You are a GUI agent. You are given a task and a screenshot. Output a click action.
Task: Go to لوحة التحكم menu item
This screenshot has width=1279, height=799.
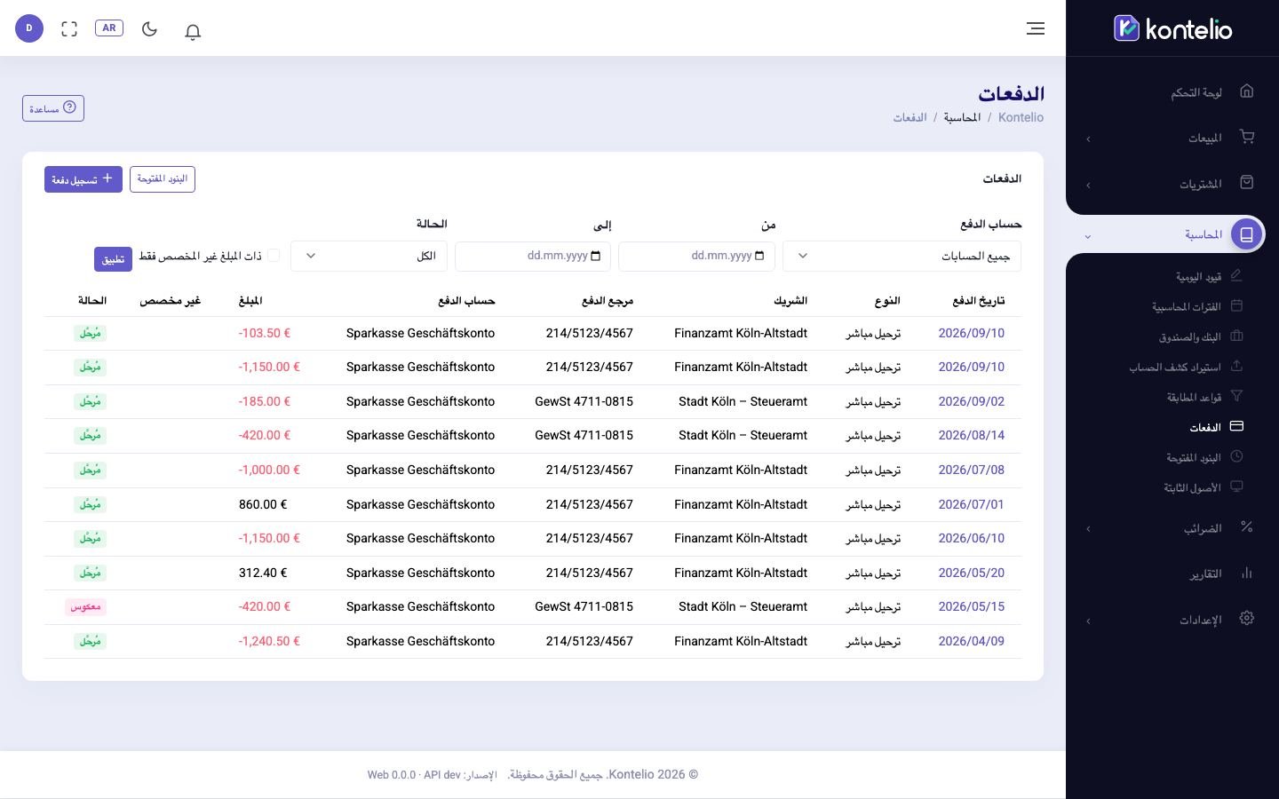click(1196, 92)
